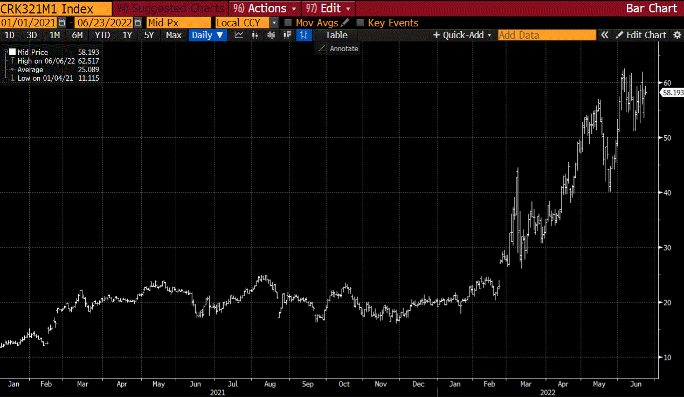The image size is (684, 397).
Task: Collapse the Mid Price legend tree
Action: pos(5,52)
